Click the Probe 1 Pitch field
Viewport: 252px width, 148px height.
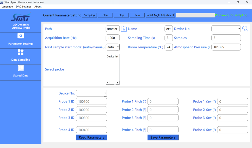[x=163, y=101]
